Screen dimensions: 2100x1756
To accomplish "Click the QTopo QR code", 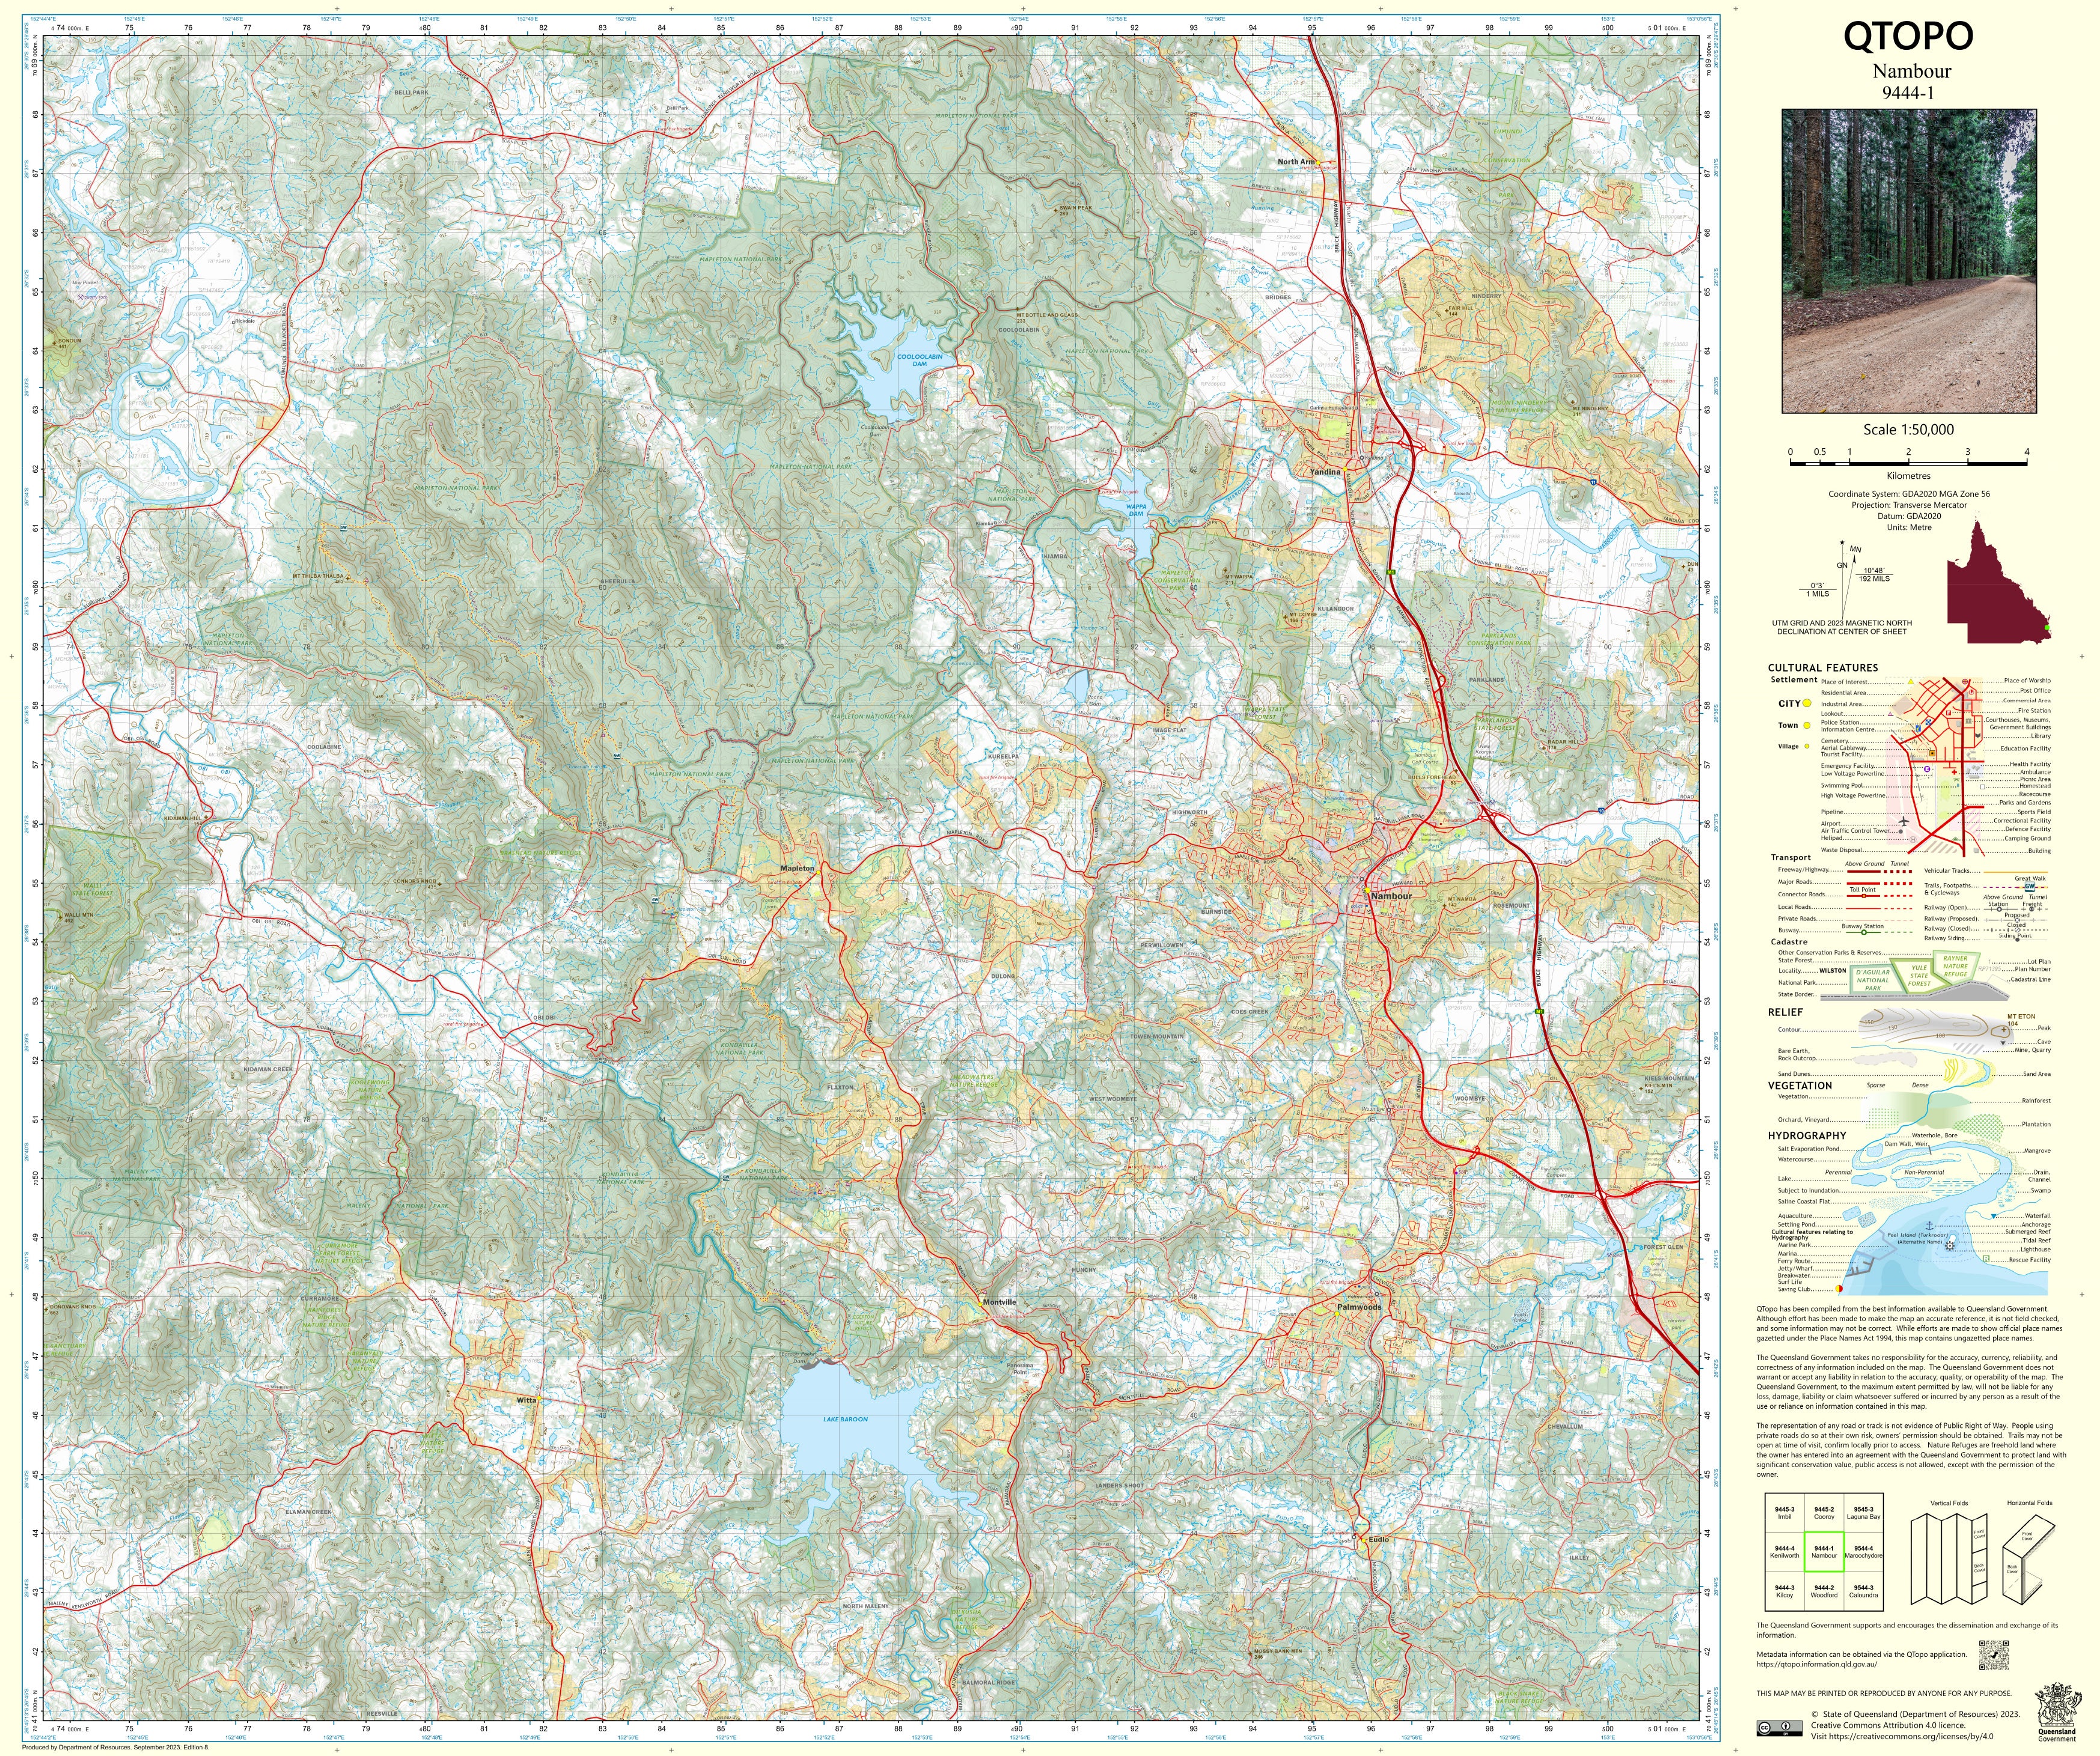I will [1994, 1655].
